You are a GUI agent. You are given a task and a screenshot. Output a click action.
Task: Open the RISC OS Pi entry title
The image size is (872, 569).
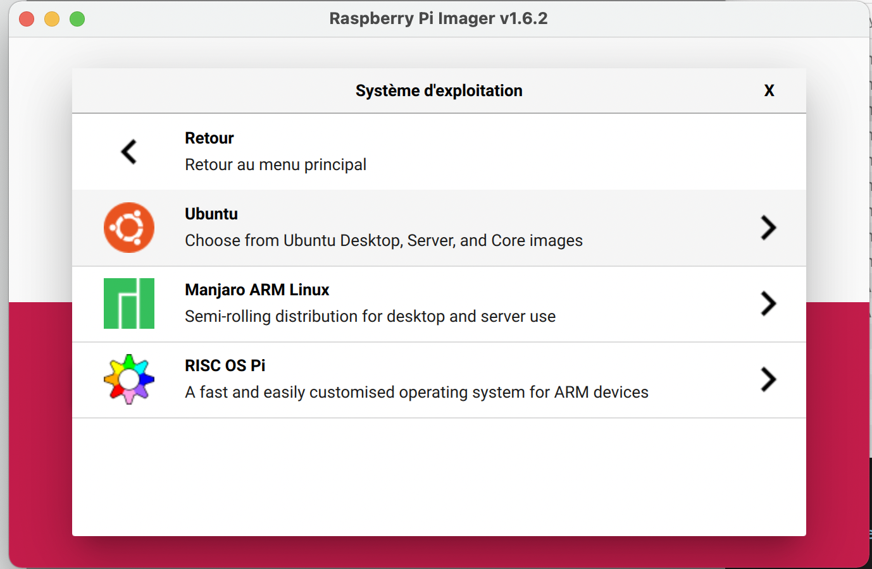point(225,365)
